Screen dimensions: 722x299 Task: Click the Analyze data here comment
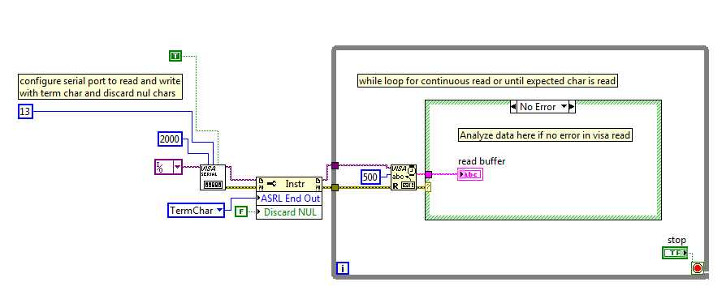point(545,135)
